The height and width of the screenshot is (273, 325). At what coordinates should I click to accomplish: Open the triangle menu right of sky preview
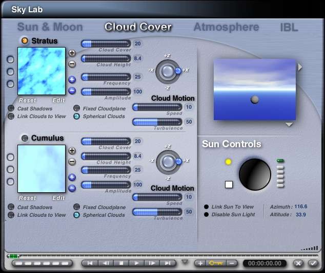tap(300, 67)
